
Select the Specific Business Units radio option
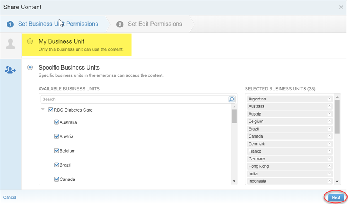point(30,67)
